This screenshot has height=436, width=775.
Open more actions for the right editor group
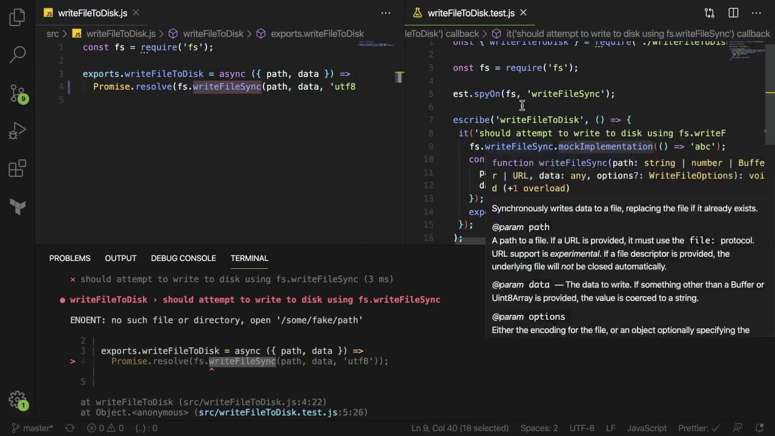(756, 13)
